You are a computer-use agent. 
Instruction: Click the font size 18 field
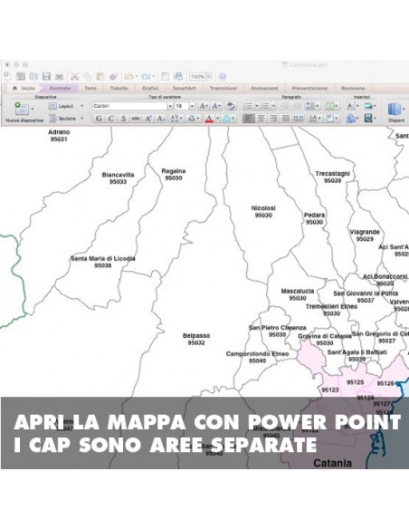pyautogui.click(x=182, y=106)
